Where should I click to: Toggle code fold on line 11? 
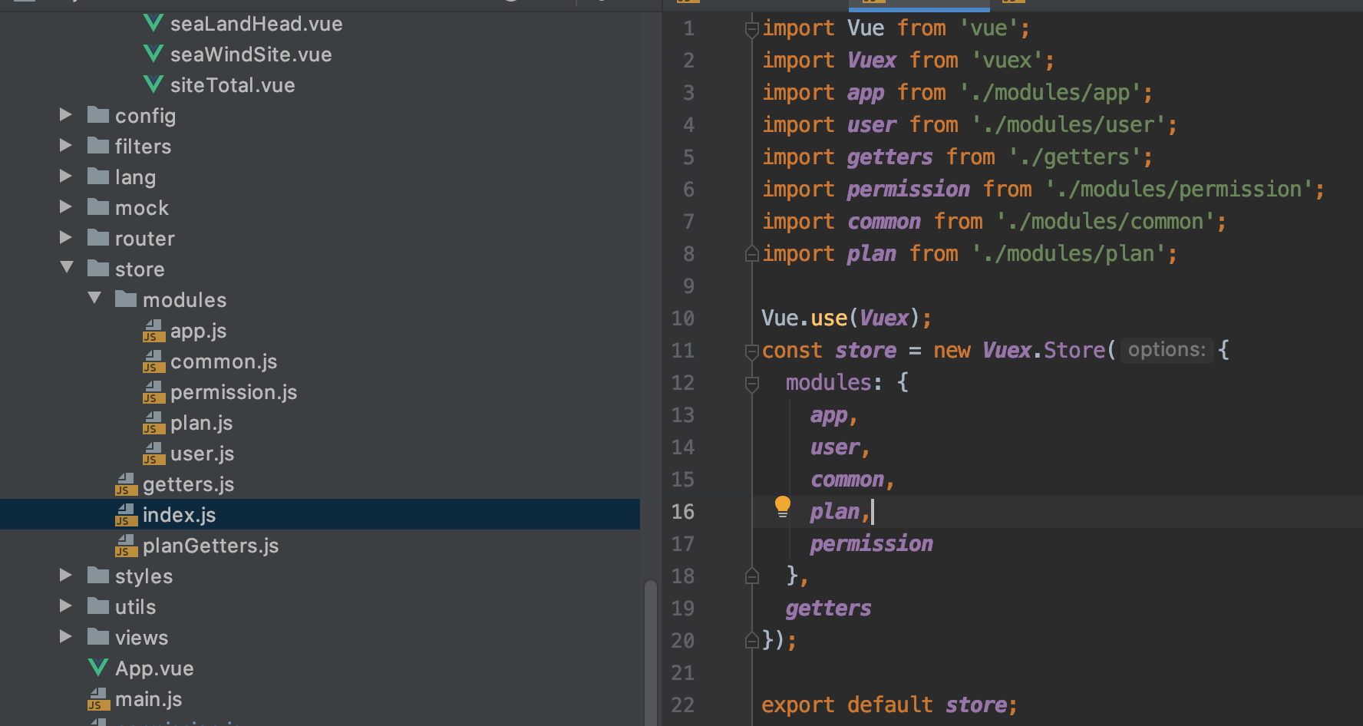[752, 351]
